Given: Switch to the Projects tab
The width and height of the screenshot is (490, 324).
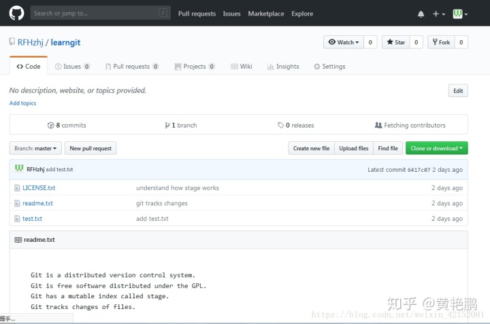Looking at the screenshot, I should 195,67.
